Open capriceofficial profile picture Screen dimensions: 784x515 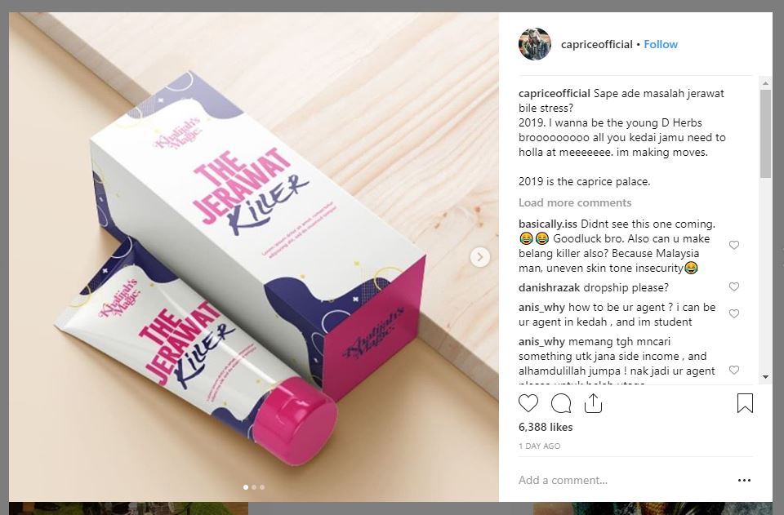click(534, 44)
